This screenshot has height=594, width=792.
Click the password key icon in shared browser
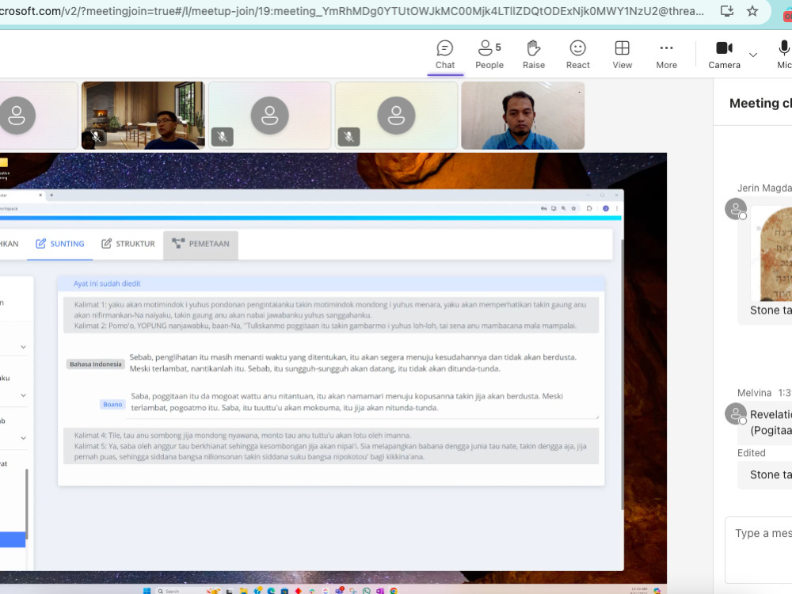pyautogui.click(x=543, y=208)
